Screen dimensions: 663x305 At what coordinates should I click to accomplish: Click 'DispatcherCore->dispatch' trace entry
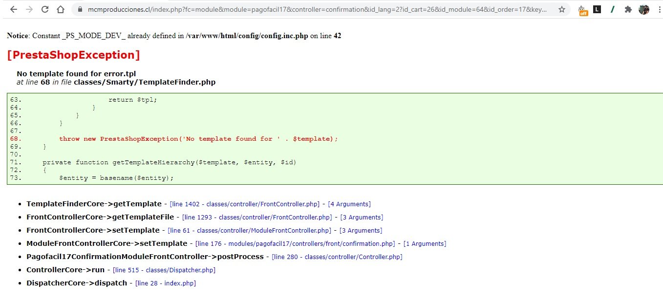(77, 283)
